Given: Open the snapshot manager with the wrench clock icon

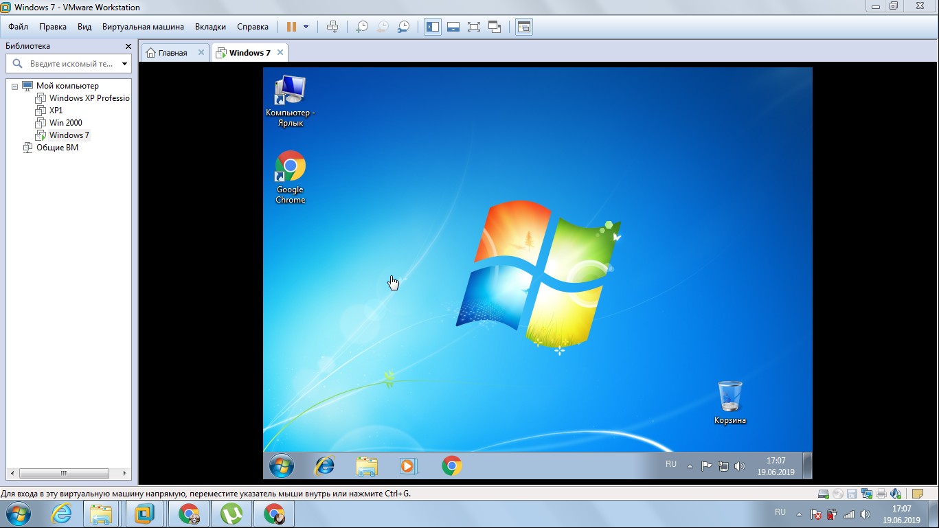Looking at the screenshot, I should 403,27.
